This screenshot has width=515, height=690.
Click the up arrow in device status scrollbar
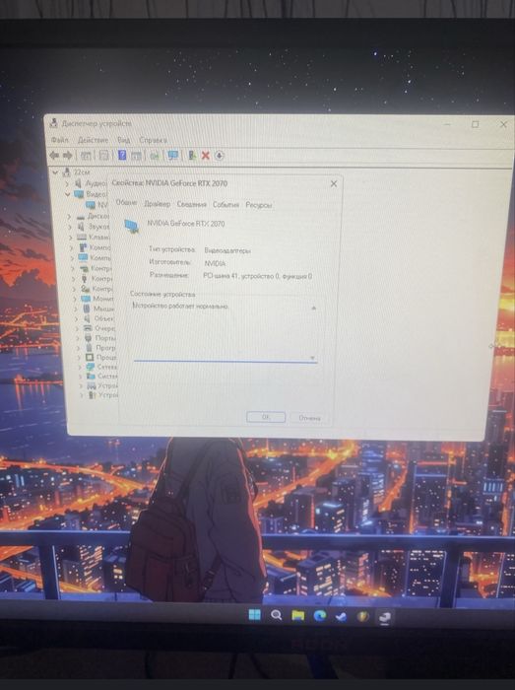[314, 308]
